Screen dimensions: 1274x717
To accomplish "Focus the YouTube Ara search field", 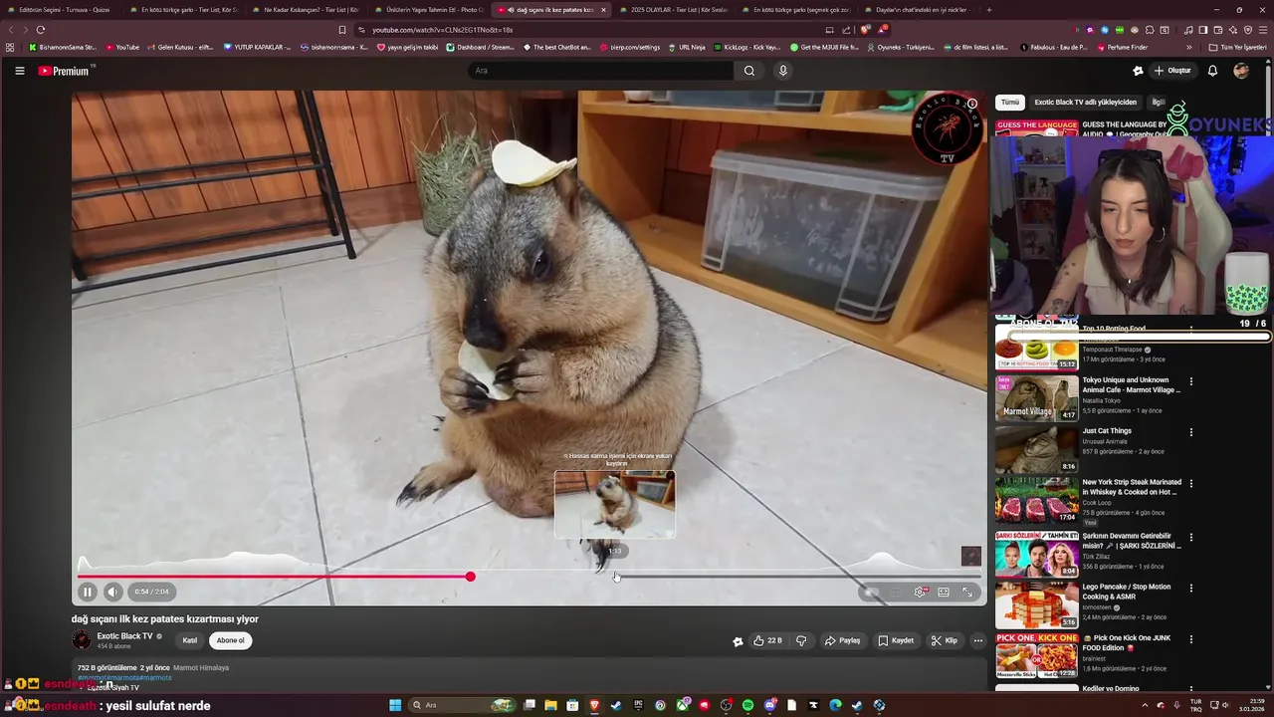I will tap(600, 71).
